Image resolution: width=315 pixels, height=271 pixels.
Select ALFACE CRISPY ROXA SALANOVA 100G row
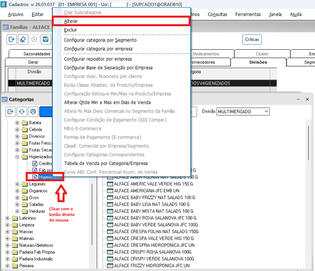click(x=153, y=252)
